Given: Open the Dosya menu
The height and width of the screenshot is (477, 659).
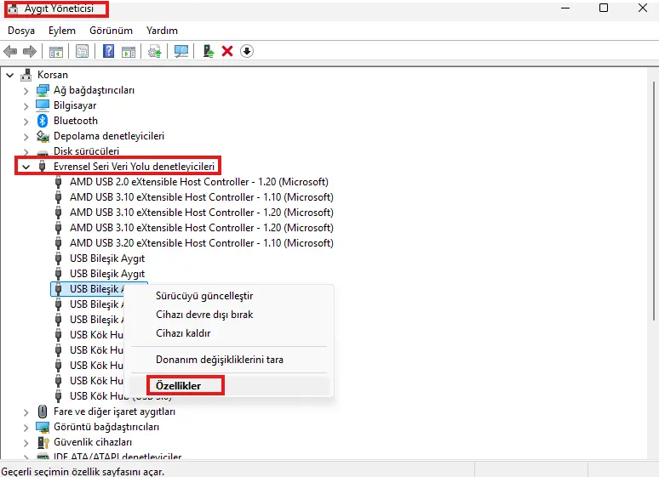Looking at the screenshot, I should pyautogui.click(x=21, y=31).
